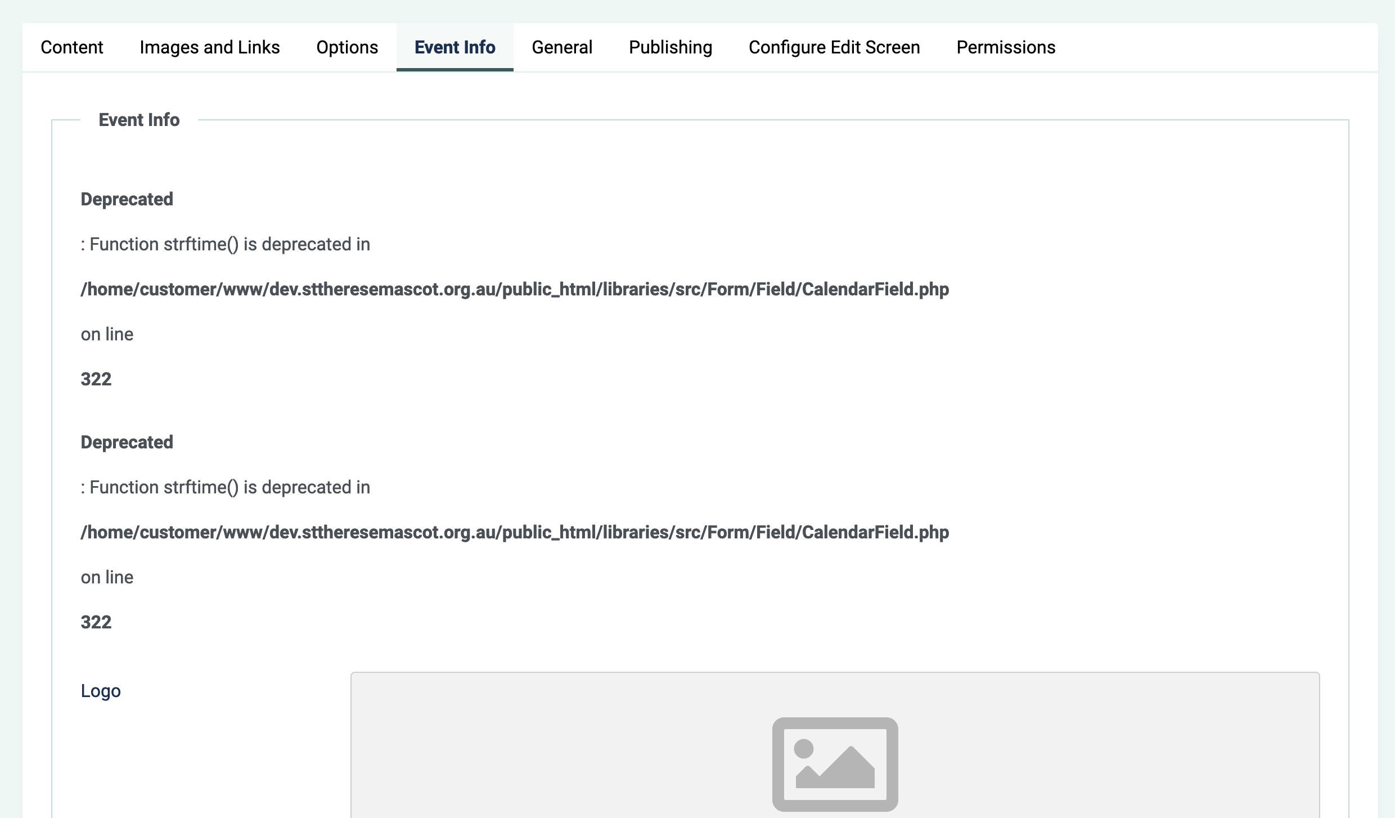1395x818 pixels.
Task: Open the Content tab
Action: [71, 47]
